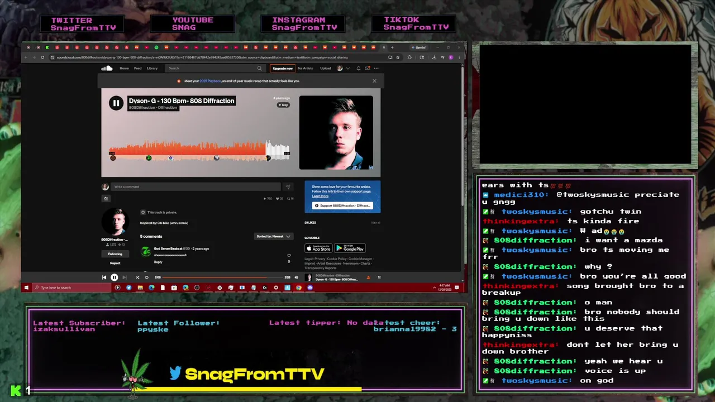The width and height of the screenshot is (715, 402).
Task: Click the Cookie Policy footer link
Action: 336,259
